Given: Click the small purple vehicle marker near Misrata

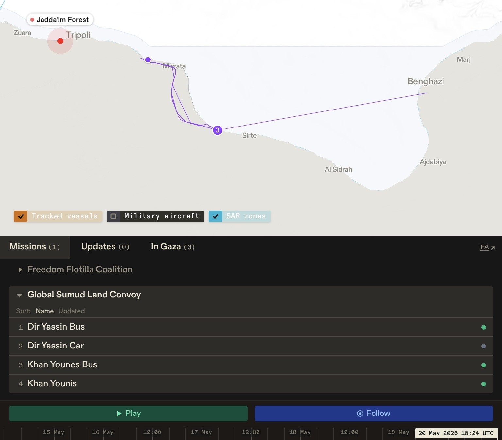Looking at the screenshot, I should [x=148, y=59].
